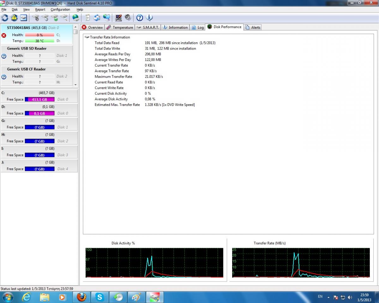The width and height of the screenshot is (379, 303).
Task: Open the File menu
Action: coord(4,9)
